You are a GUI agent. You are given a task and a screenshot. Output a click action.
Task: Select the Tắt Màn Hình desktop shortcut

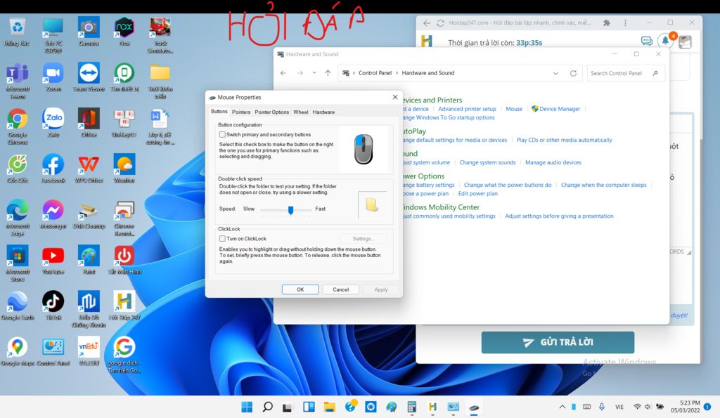coord(124,260)
